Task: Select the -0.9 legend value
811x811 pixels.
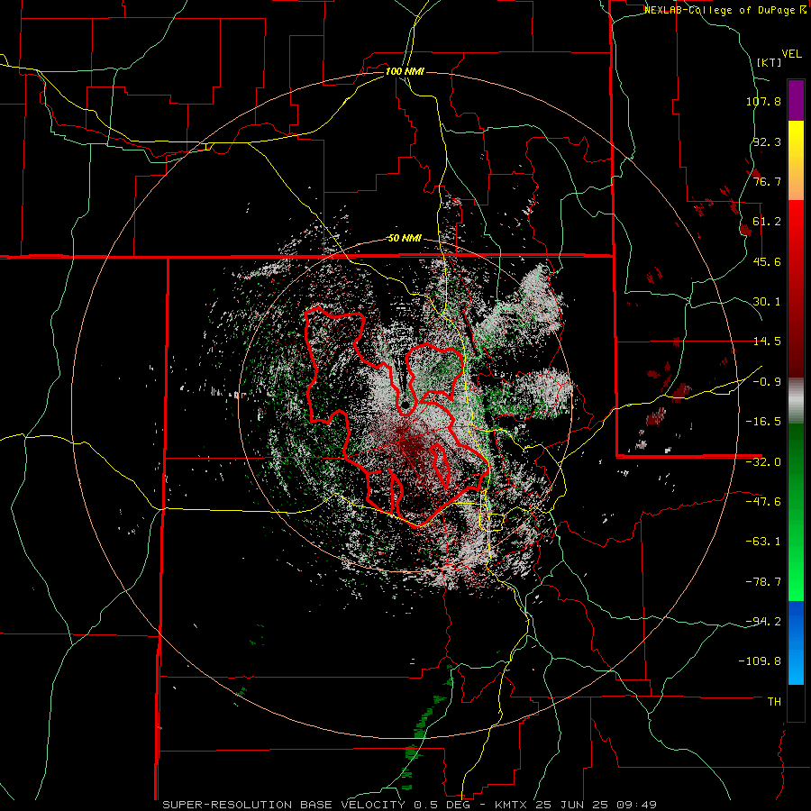Action: click(767, 382)
